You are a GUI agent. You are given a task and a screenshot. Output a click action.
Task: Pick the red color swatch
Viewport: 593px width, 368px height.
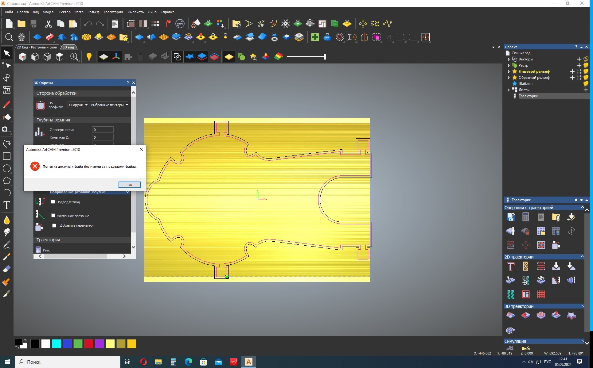point(89,344)
